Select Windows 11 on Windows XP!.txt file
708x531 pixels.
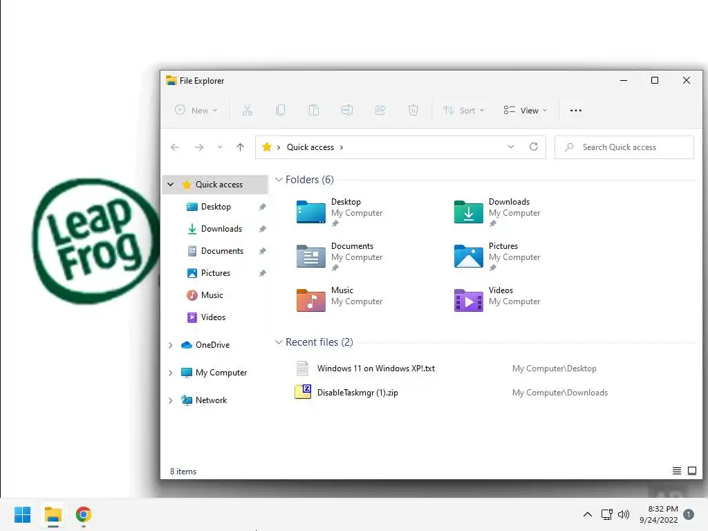[x=375, y=369]
